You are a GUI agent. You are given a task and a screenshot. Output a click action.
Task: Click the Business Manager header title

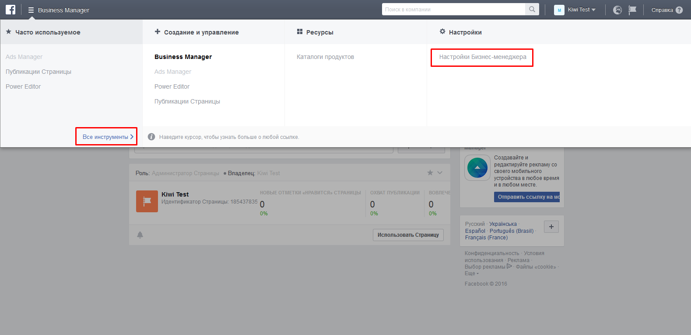(x=63, y=10)
